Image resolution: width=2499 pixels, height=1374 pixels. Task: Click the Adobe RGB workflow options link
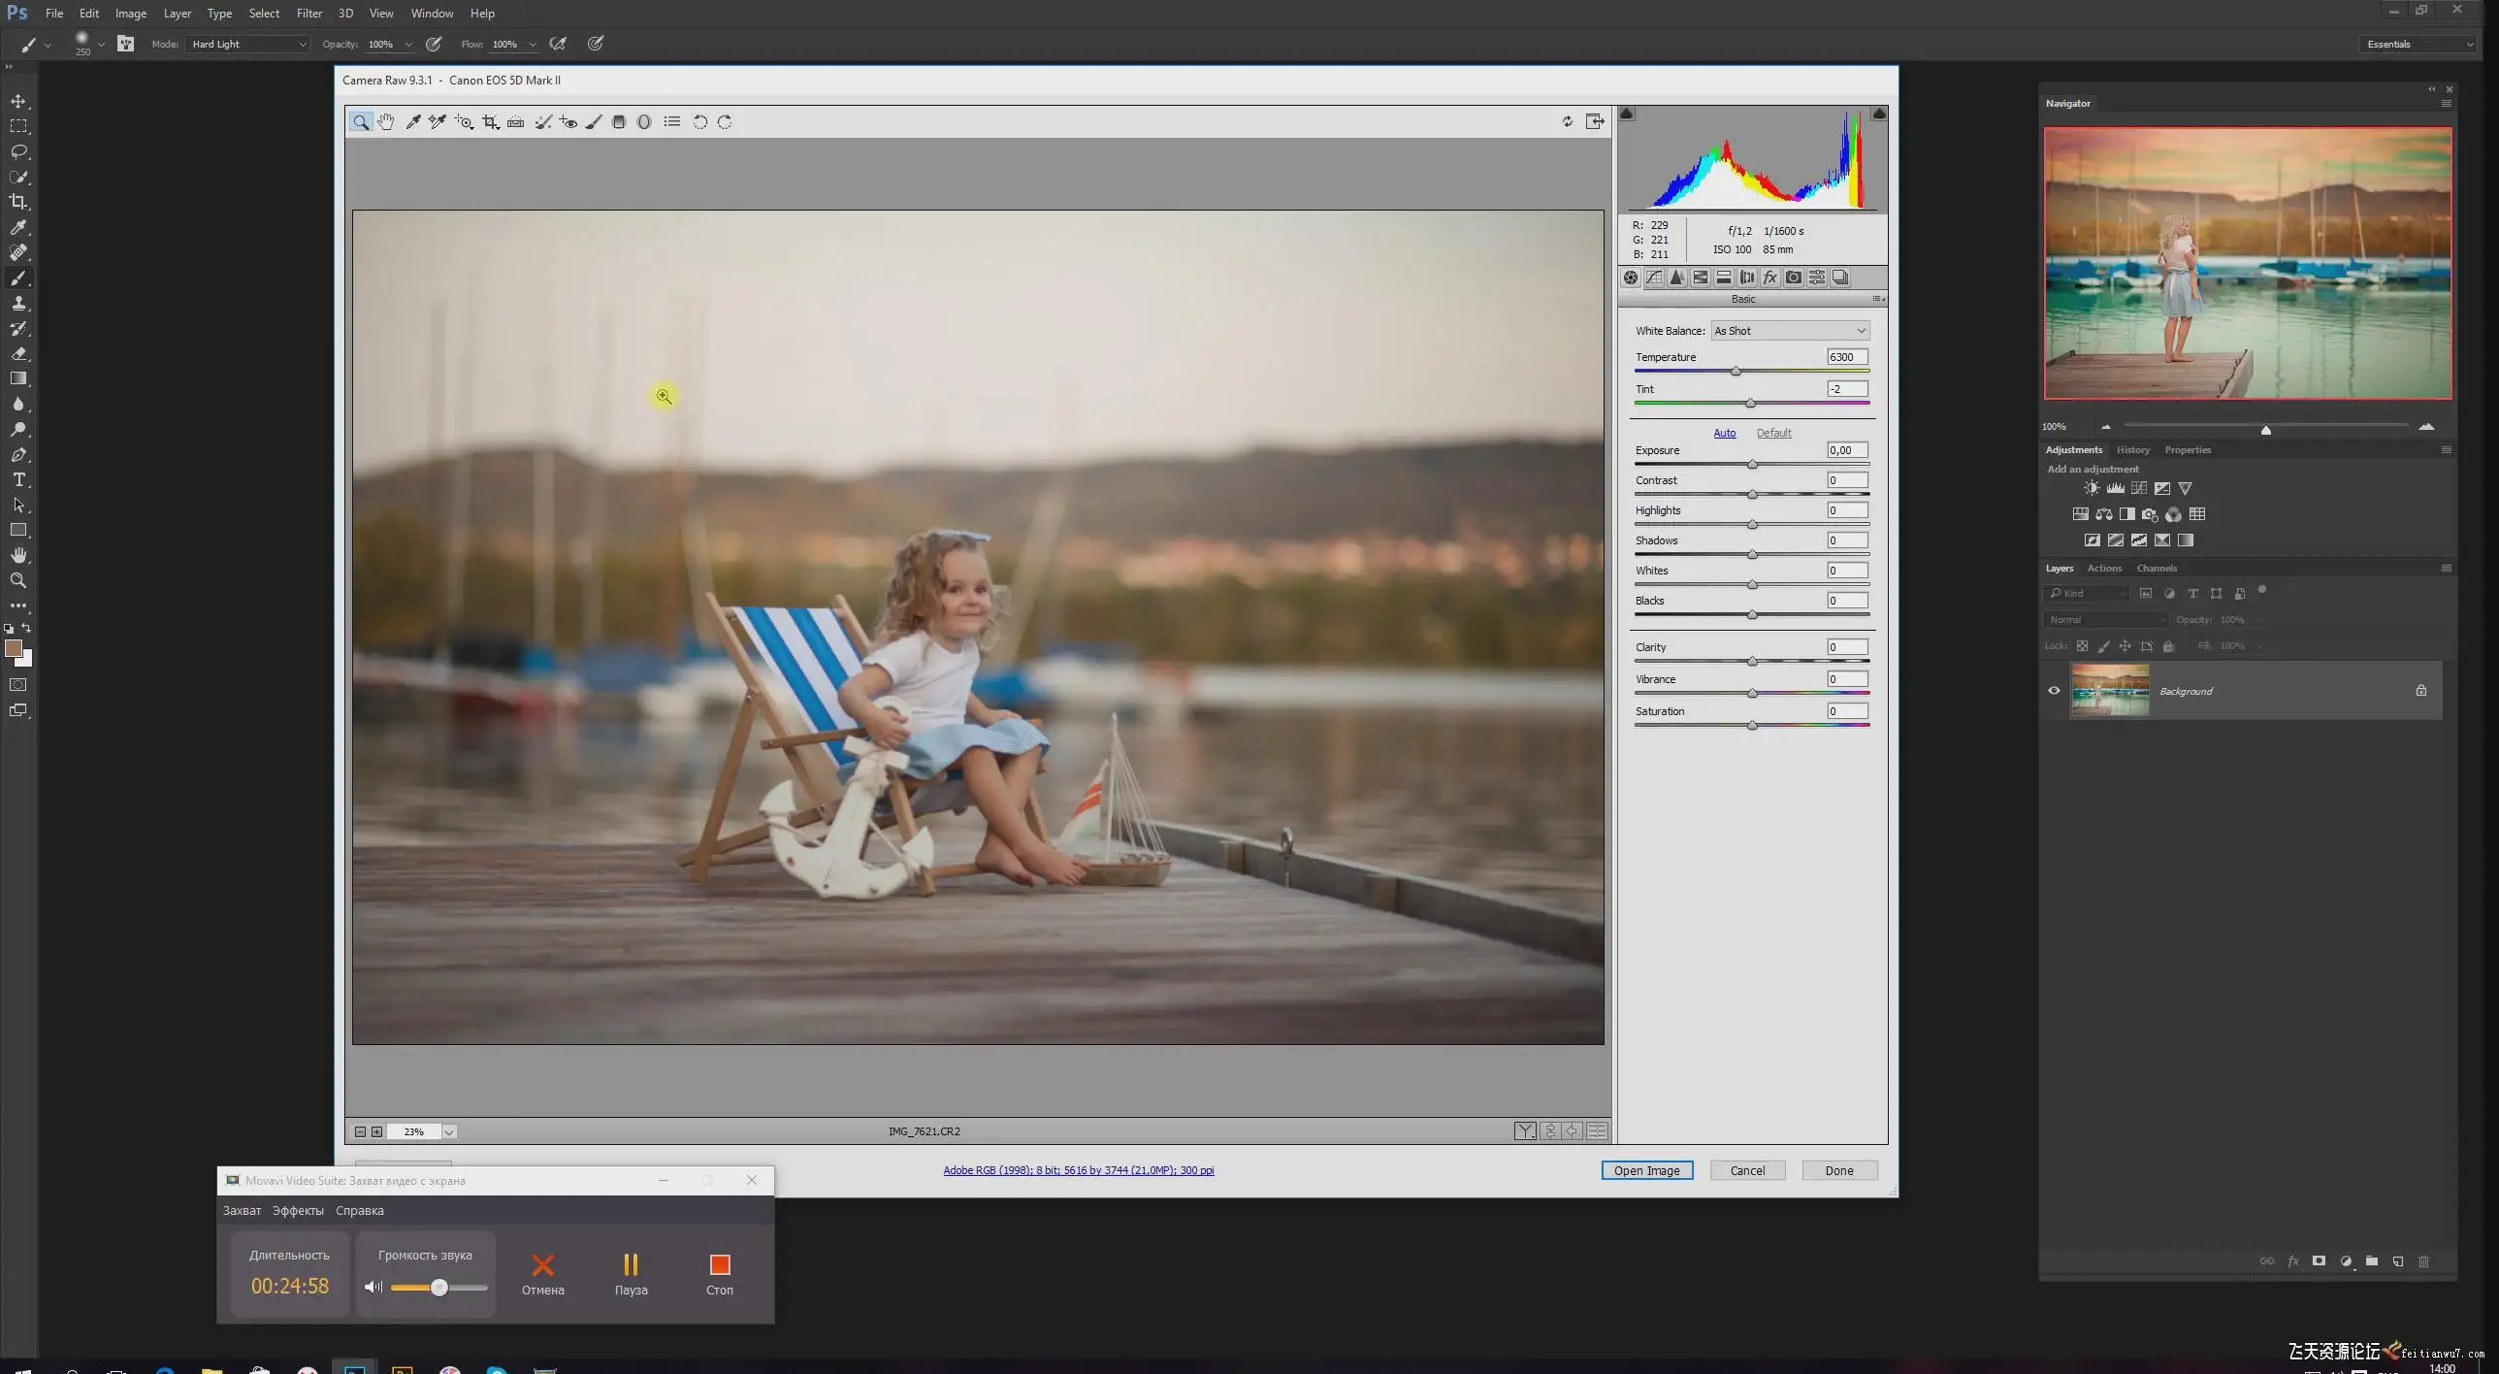(1078, 1170)
